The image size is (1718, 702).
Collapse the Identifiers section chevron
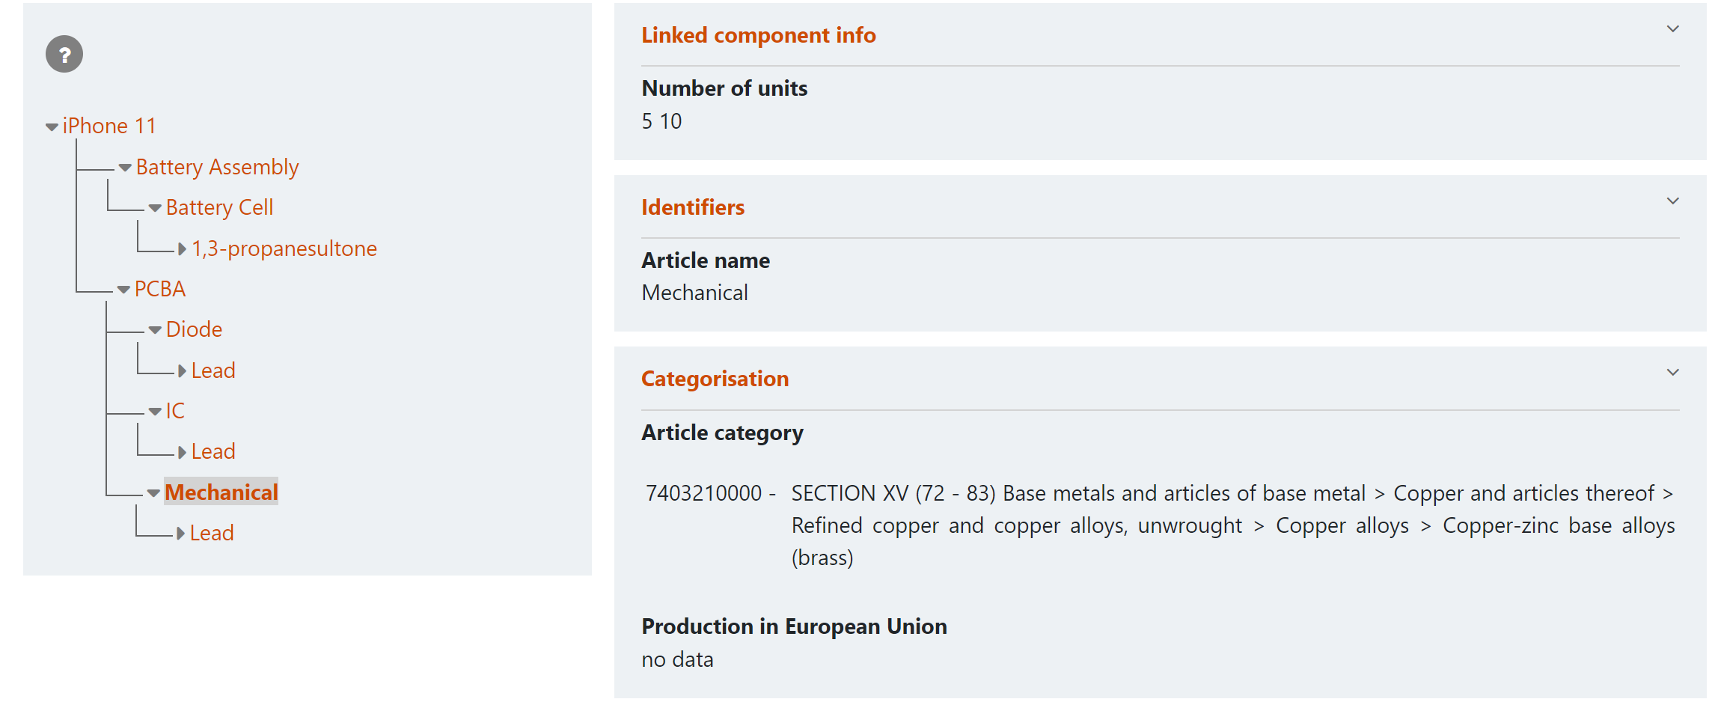(x=1672, y=201)
